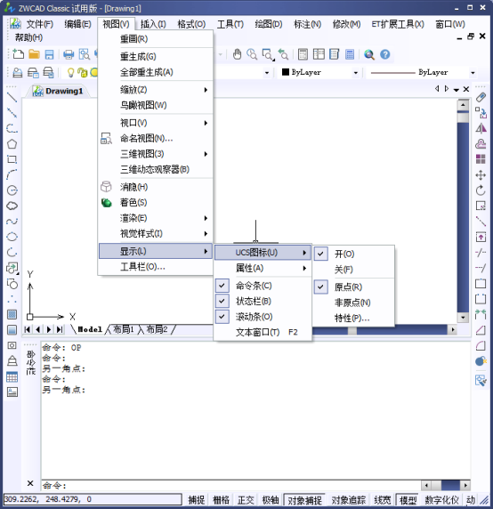Click the blue Help question mark icon

(385, 54)
